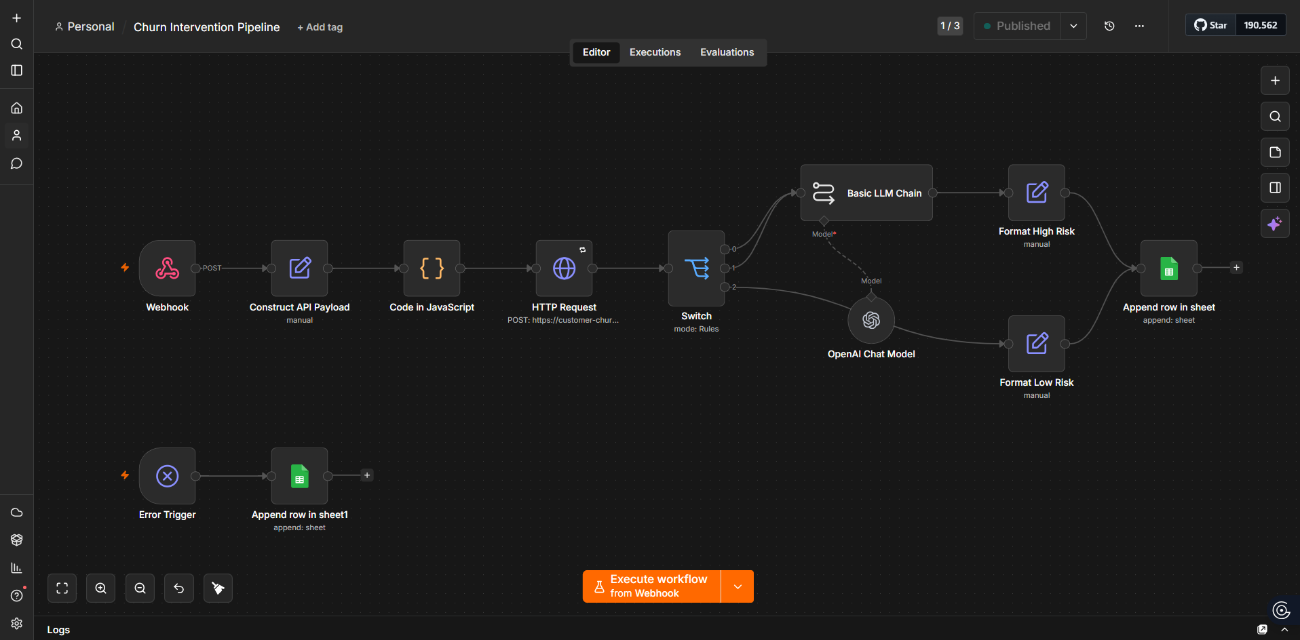Click the chat assistant circle bottom right
Viewport: 1300px width, 640px height.
click(x=1281, y=610)
